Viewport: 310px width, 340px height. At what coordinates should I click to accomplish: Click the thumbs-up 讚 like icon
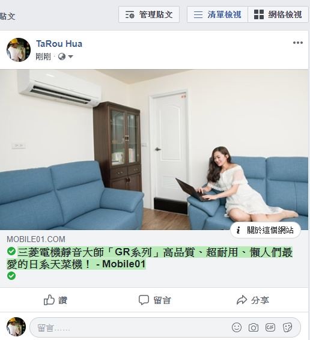point(49,300)
